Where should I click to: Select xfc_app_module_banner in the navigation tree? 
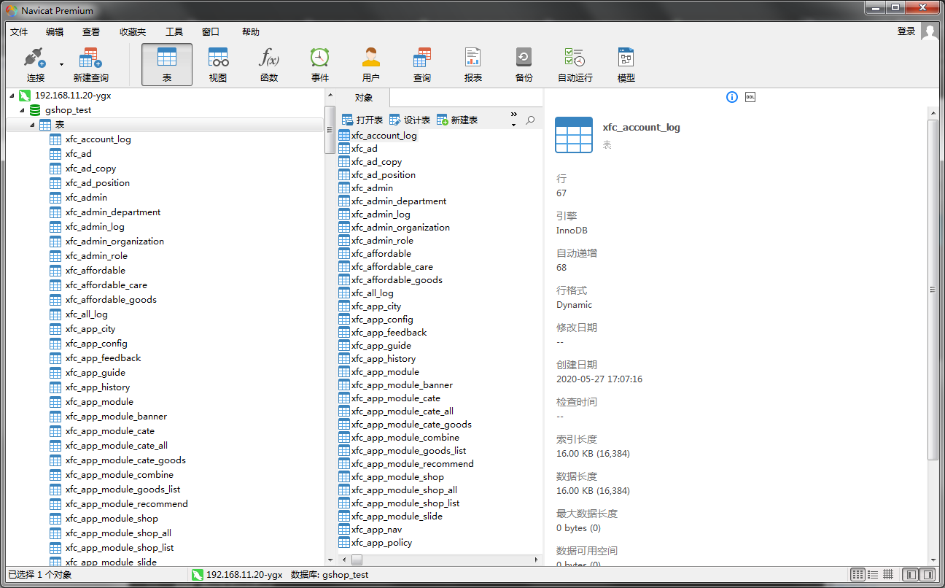click(x=116, y=417)
